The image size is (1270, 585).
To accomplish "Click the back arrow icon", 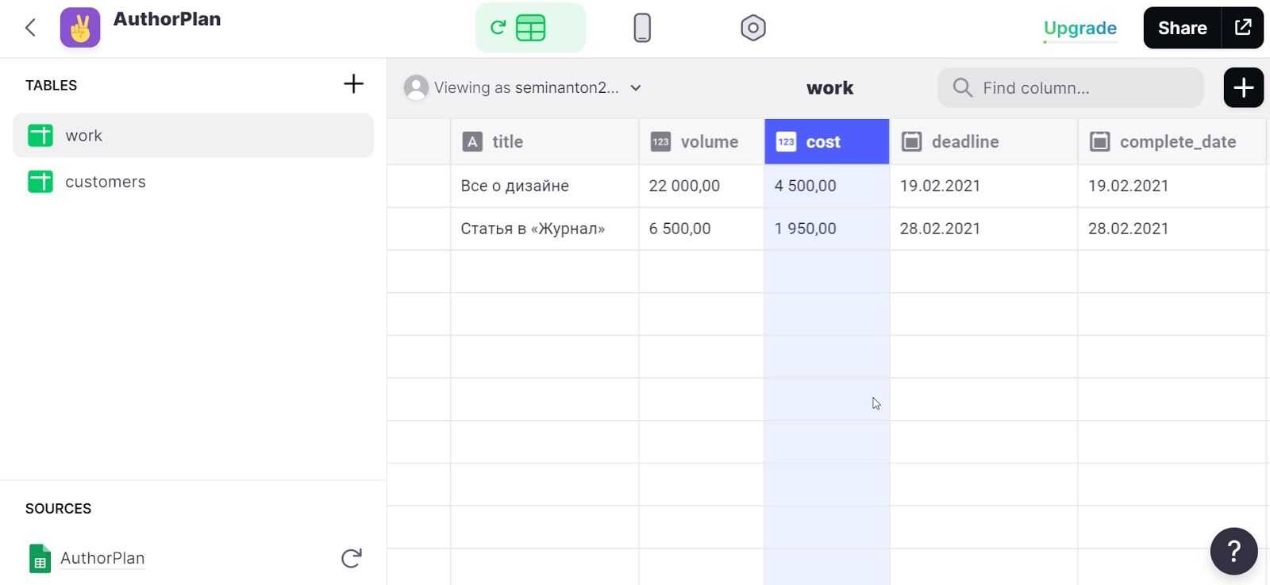I will [x=30, y=28].
